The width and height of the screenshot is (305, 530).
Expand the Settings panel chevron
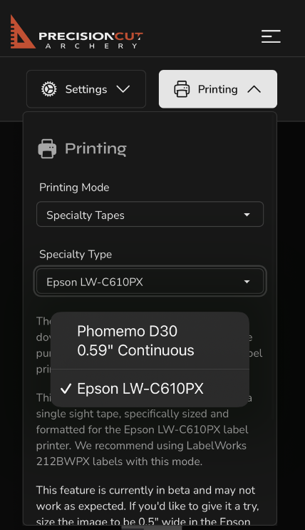click(123, 89)
